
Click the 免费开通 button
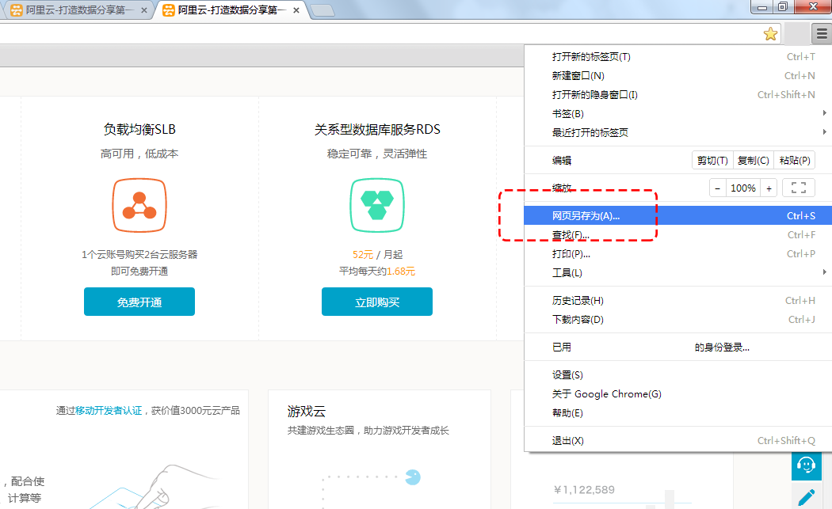click(x=139, y=302)
